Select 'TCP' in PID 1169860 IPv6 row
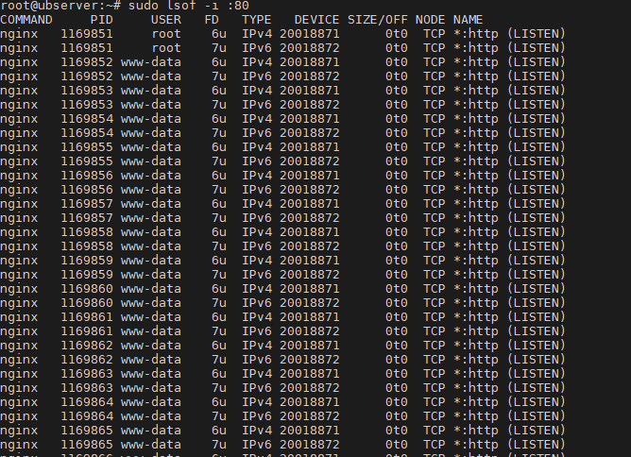Viewport: 631px width, 457px height. coord(435,303)
